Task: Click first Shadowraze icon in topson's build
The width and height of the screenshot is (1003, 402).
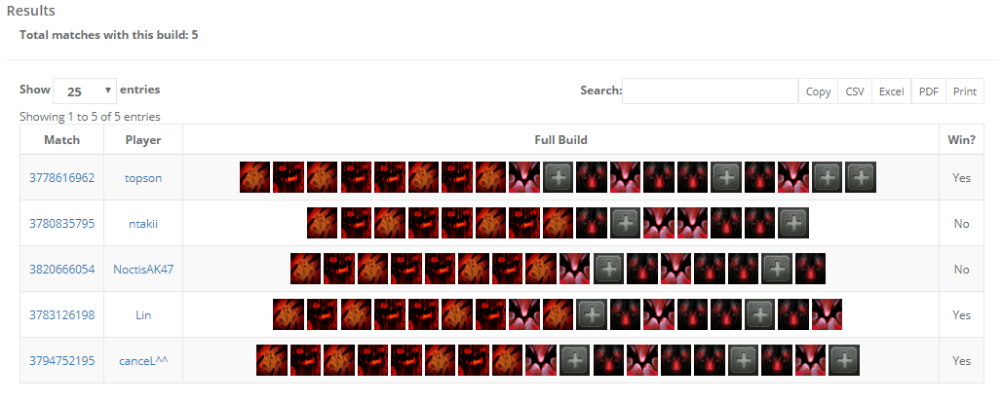Action: (255, 177)
